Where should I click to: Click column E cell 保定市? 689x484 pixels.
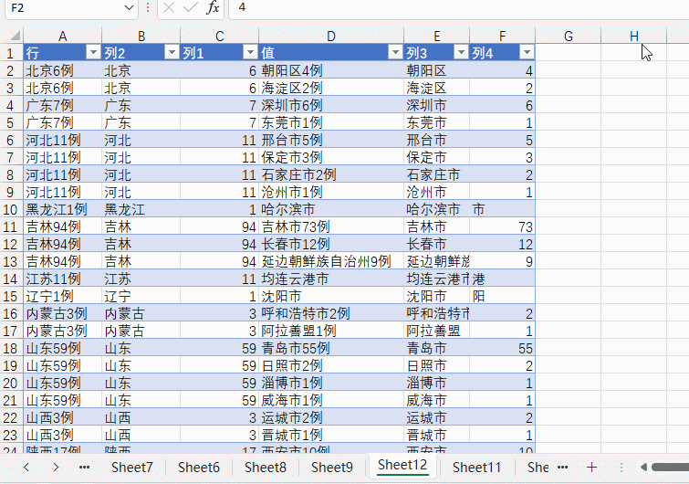437,157
